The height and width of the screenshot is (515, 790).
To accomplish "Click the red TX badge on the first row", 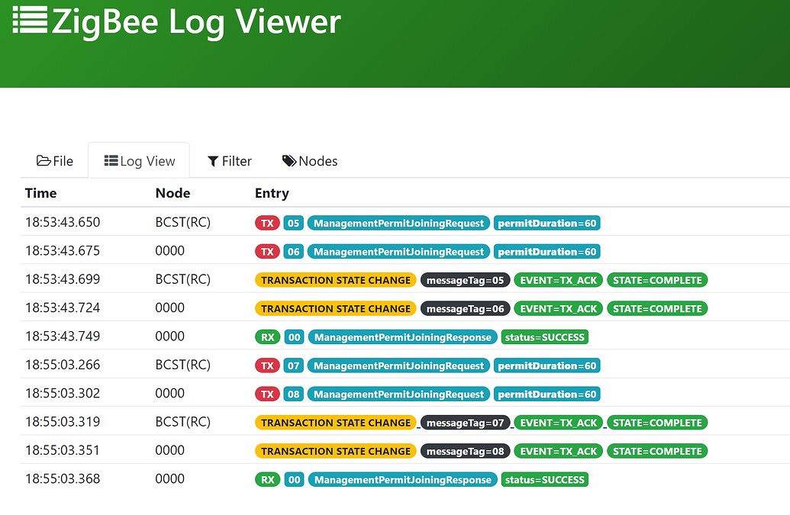I will (267, 223).
